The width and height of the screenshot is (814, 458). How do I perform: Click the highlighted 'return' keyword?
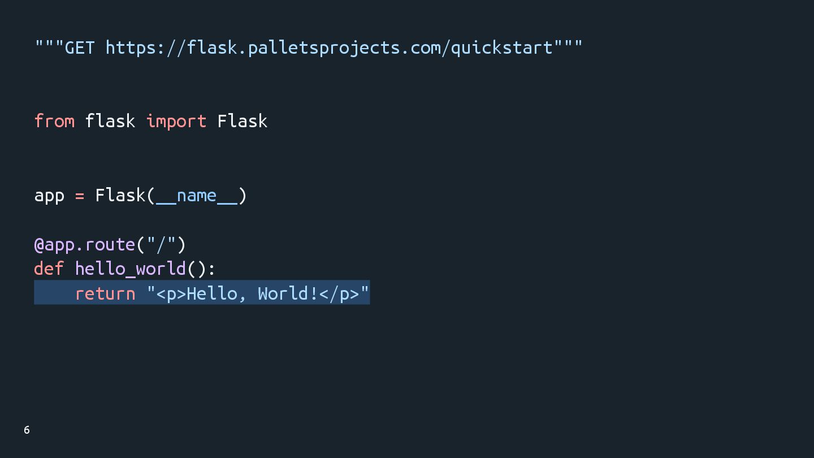pos(105,293)
